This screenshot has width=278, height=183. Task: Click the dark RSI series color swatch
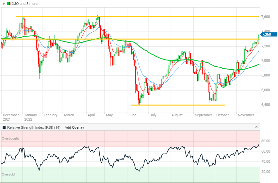coord(4,127)
